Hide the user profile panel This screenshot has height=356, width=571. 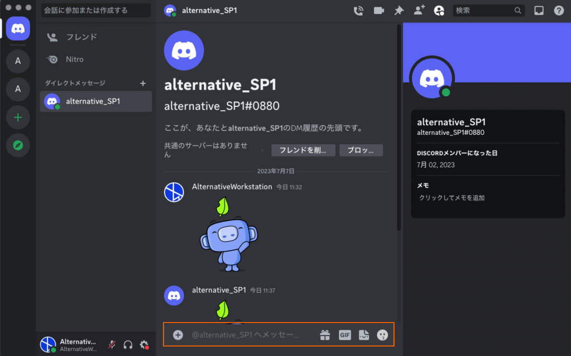tap(439, 11)
